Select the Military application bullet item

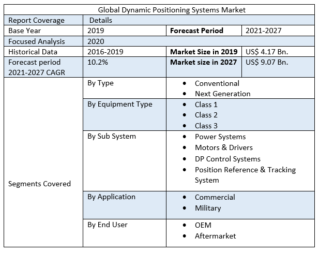[208, 208]
